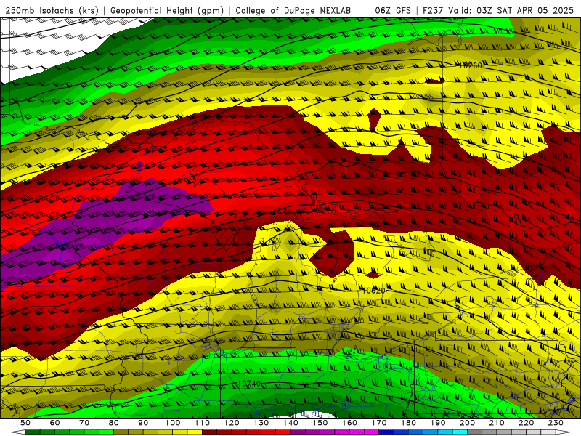Click the '06Z GFS' model run label
Screen dimensions: 581x436
(393, 11)
